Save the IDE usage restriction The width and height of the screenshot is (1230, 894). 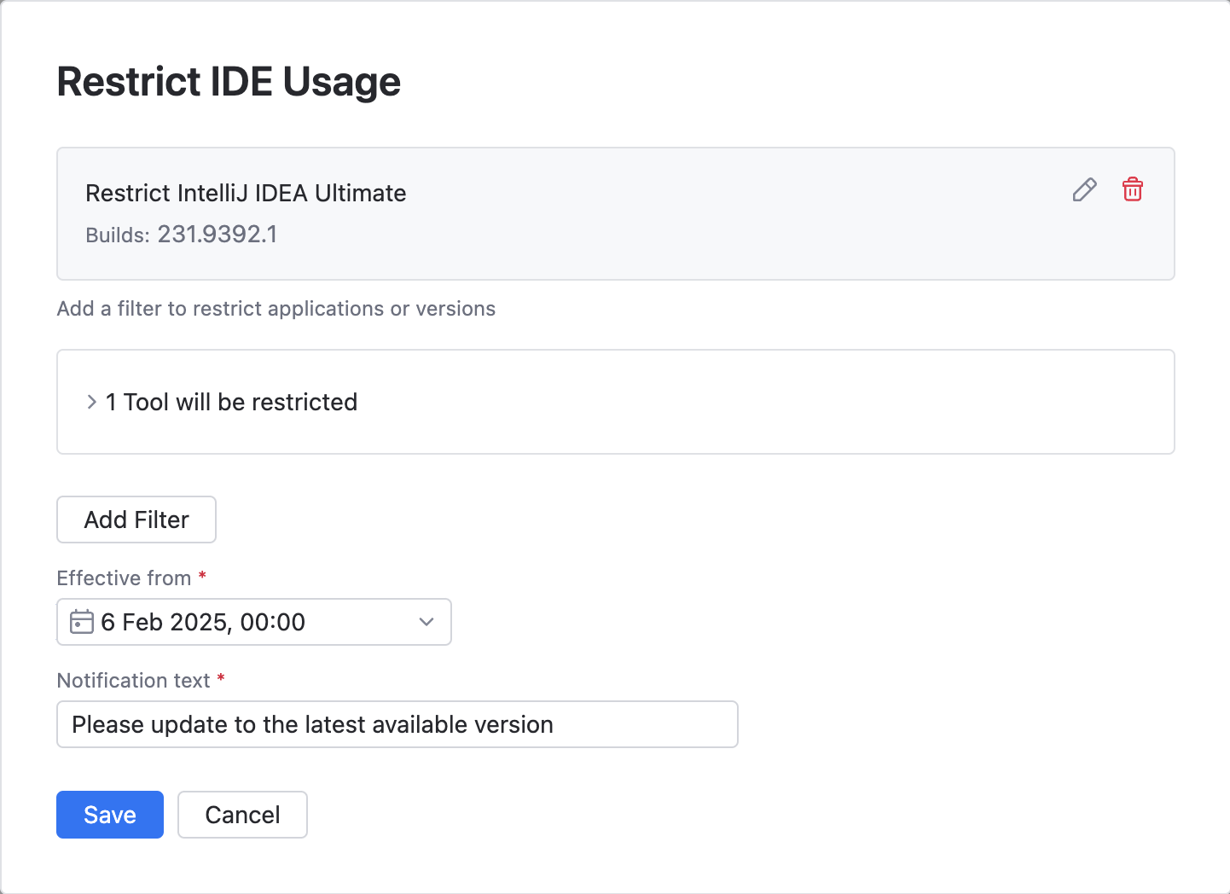click(x=109, y=815)
